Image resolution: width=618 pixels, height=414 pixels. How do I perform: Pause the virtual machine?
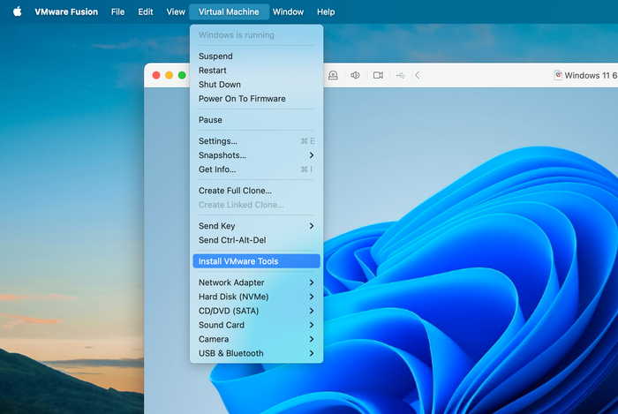(256, 120)
